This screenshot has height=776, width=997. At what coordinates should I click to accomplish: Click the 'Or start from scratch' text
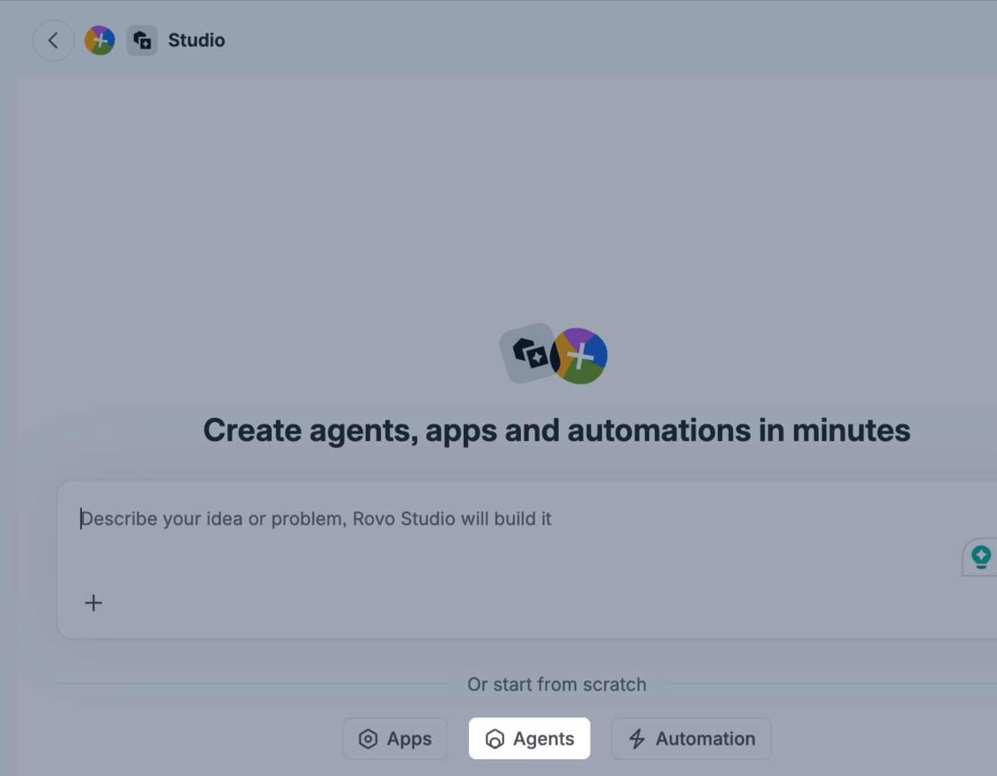pos(556,684)
